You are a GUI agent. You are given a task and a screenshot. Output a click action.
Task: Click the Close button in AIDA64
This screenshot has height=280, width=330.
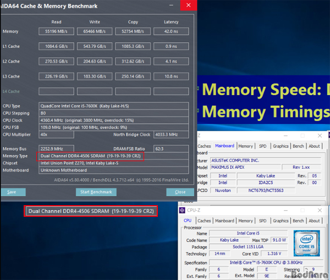(180, 192)
